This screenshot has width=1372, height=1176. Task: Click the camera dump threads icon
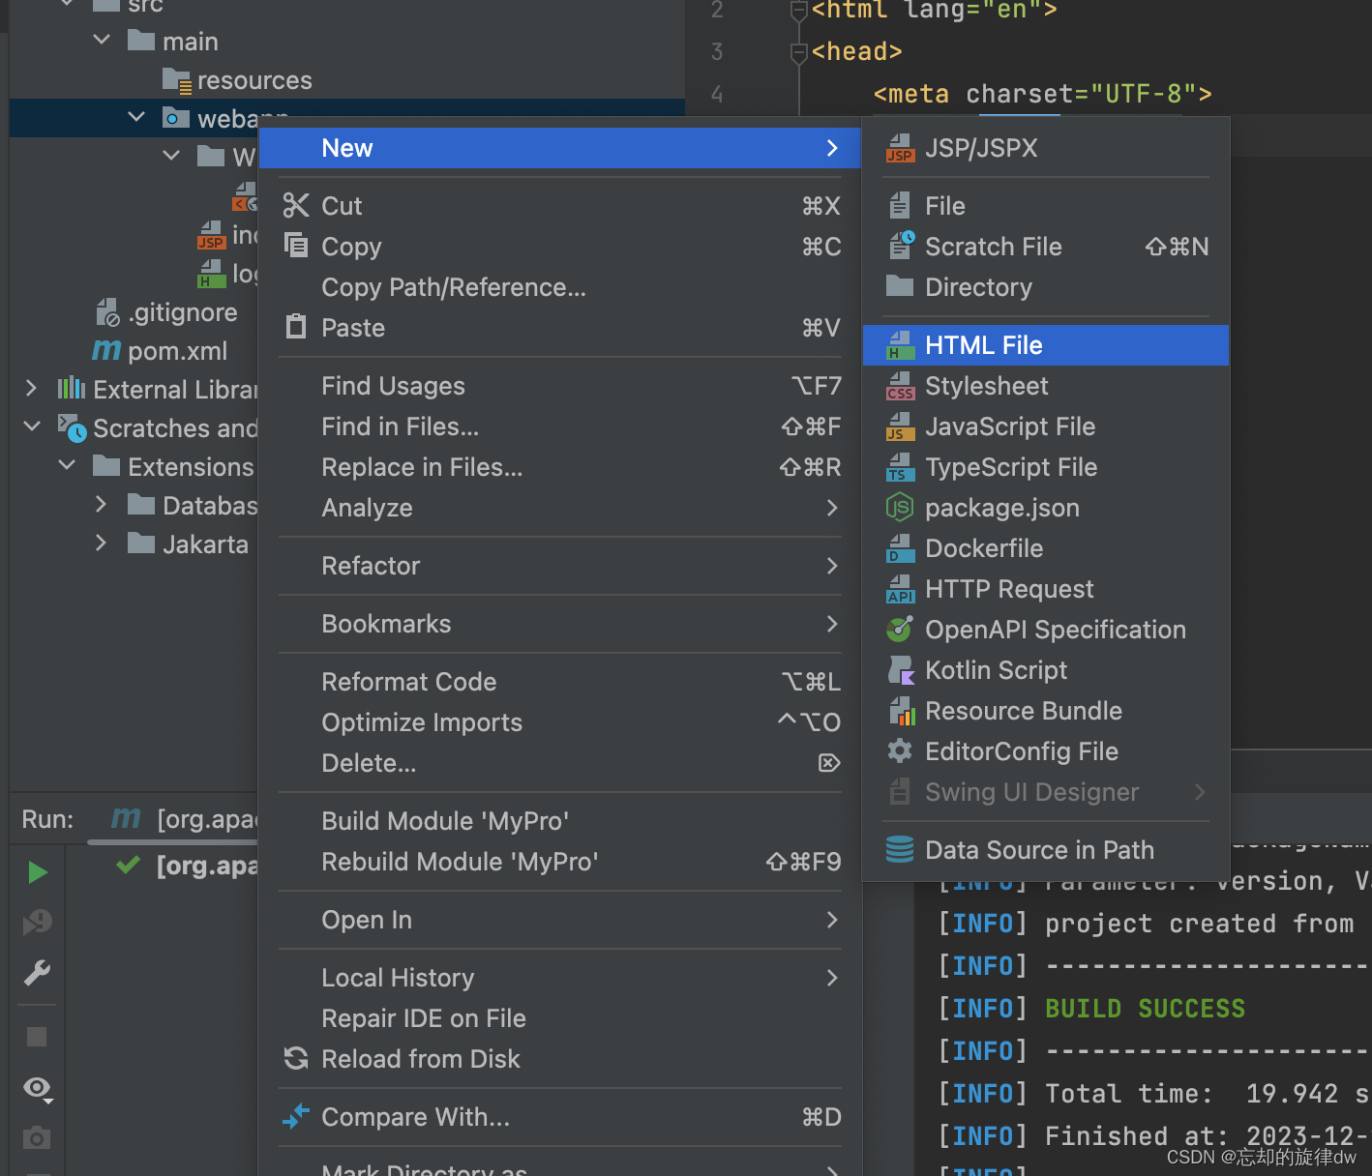click(37, 1137)
